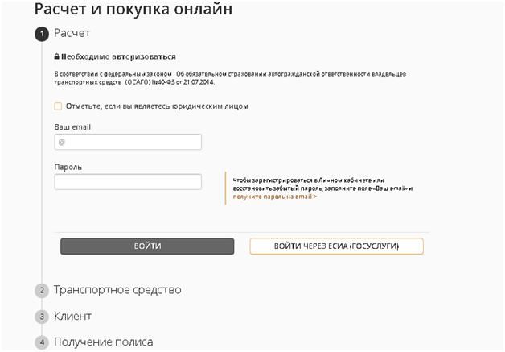Focus the "Ваш email" input field

pyautogui.click(x=133, y=143)
